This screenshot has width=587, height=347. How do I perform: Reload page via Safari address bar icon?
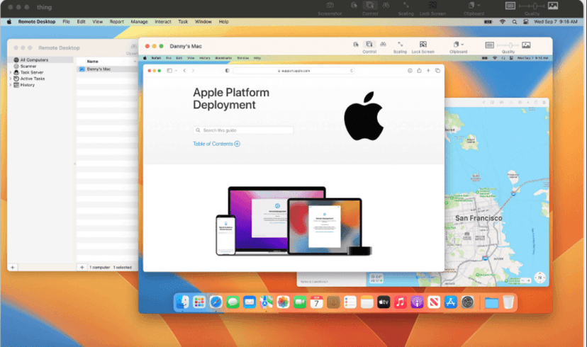point(351,71)
